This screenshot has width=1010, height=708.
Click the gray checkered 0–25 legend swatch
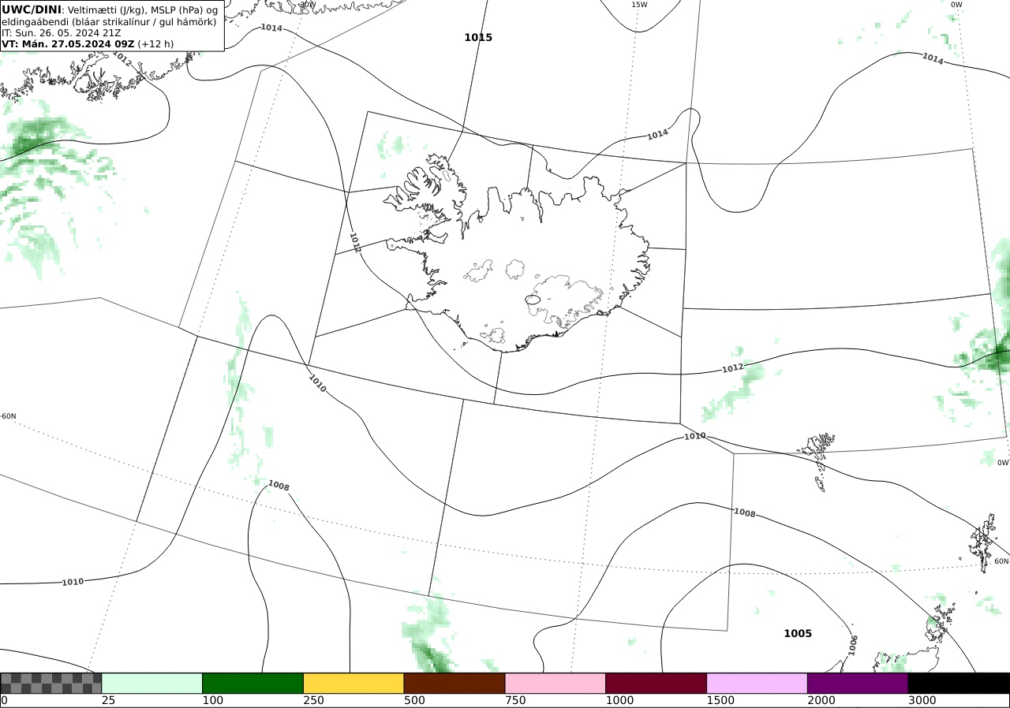coord(51,683)
